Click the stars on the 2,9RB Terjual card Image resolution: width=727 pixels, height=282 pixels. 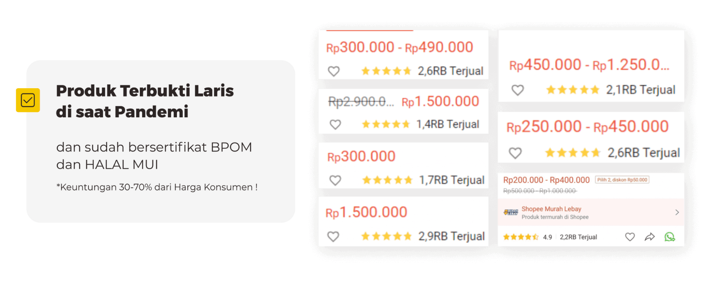coord(386,236)
